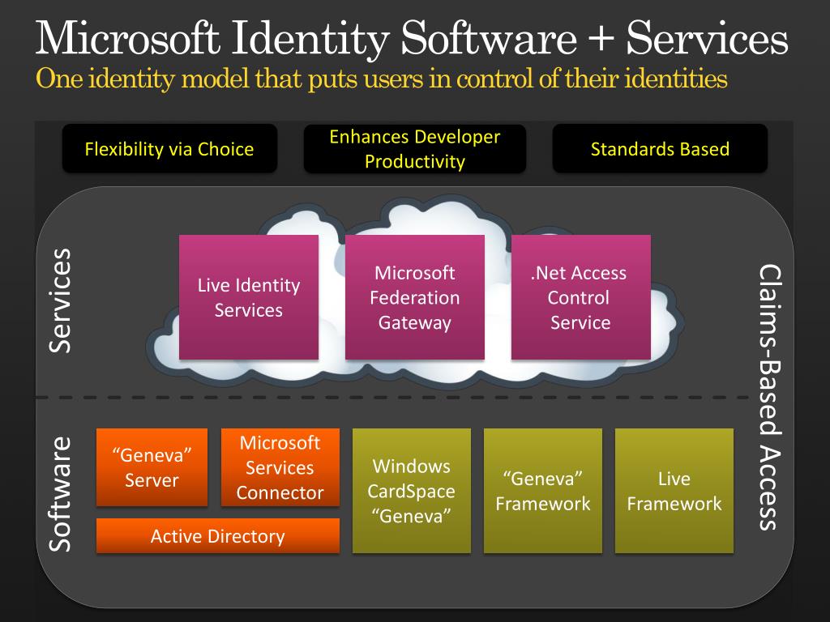Click the Microsoft Identity Software + Services title
This screenshot has width=830, height=622.
[x=412, y=38]
